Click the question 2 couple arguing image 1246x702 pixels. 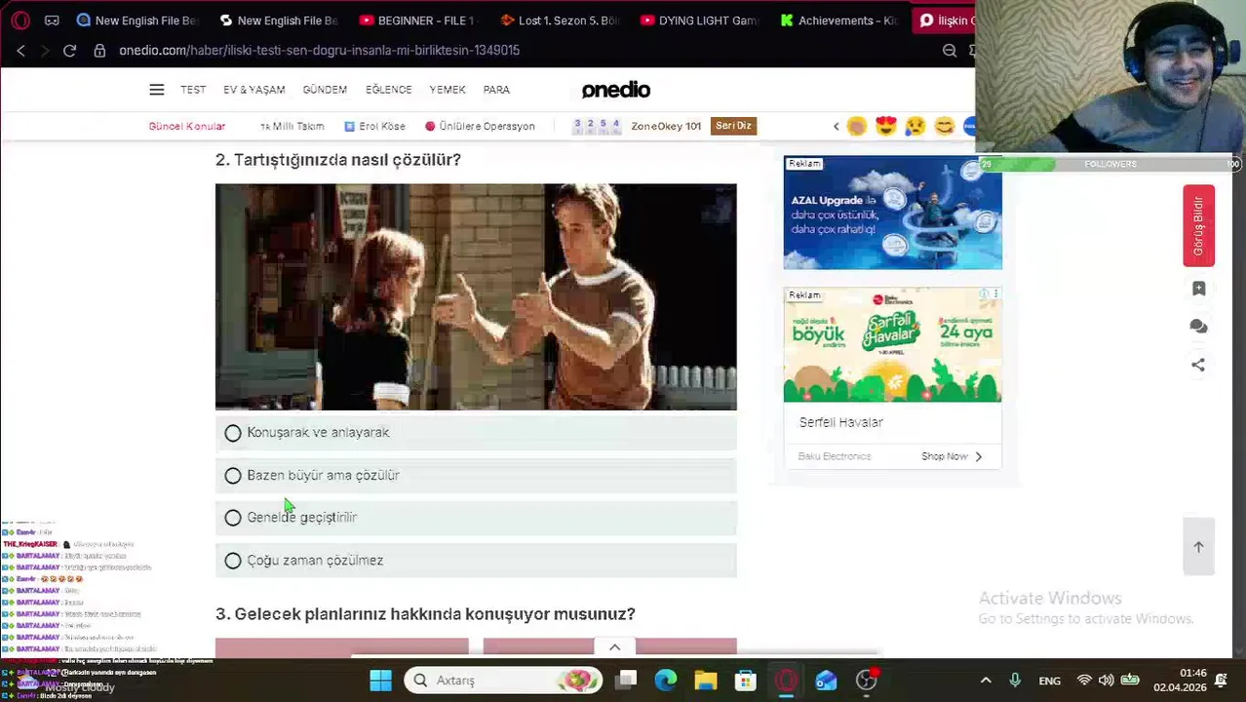(476, 296)
